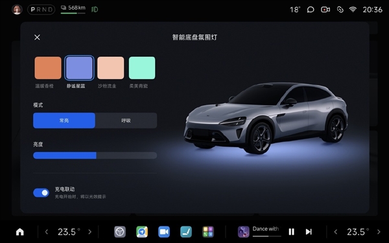Open the steering wheel vehicle app
This screenshot has height=243, width=389.
120,232
